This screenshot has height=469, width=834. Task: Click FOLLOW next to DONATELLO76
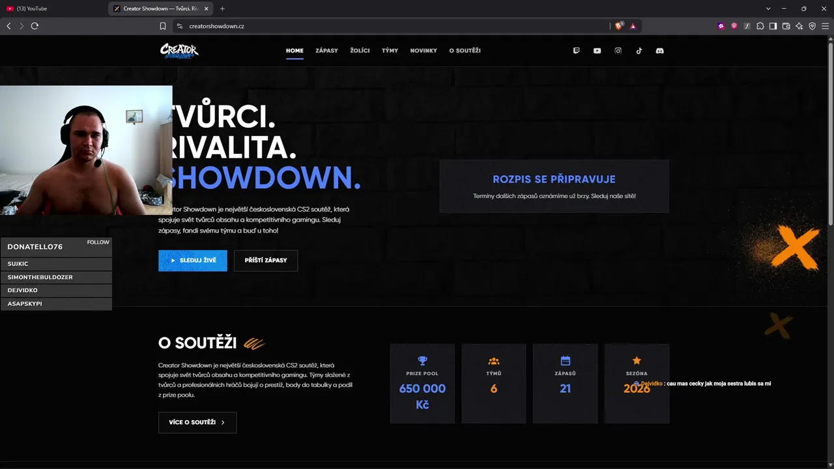tap(98, 242)
